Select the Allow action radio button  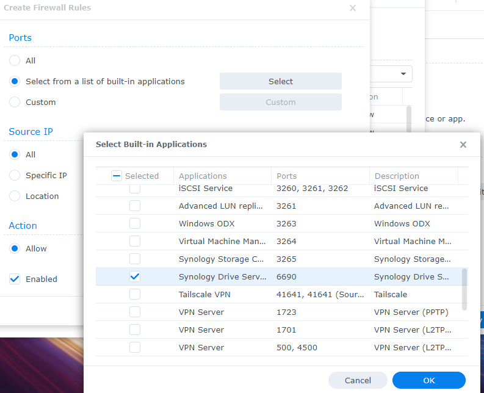coord(15,248)
